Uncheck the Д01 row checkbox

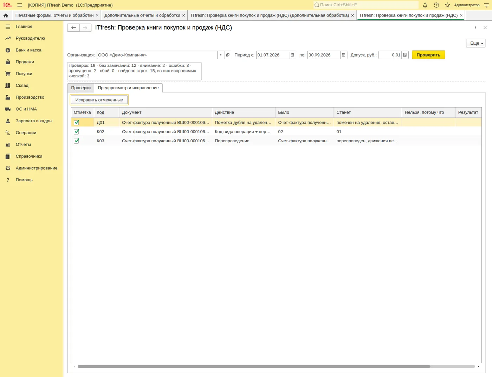[x=77, y=123]
